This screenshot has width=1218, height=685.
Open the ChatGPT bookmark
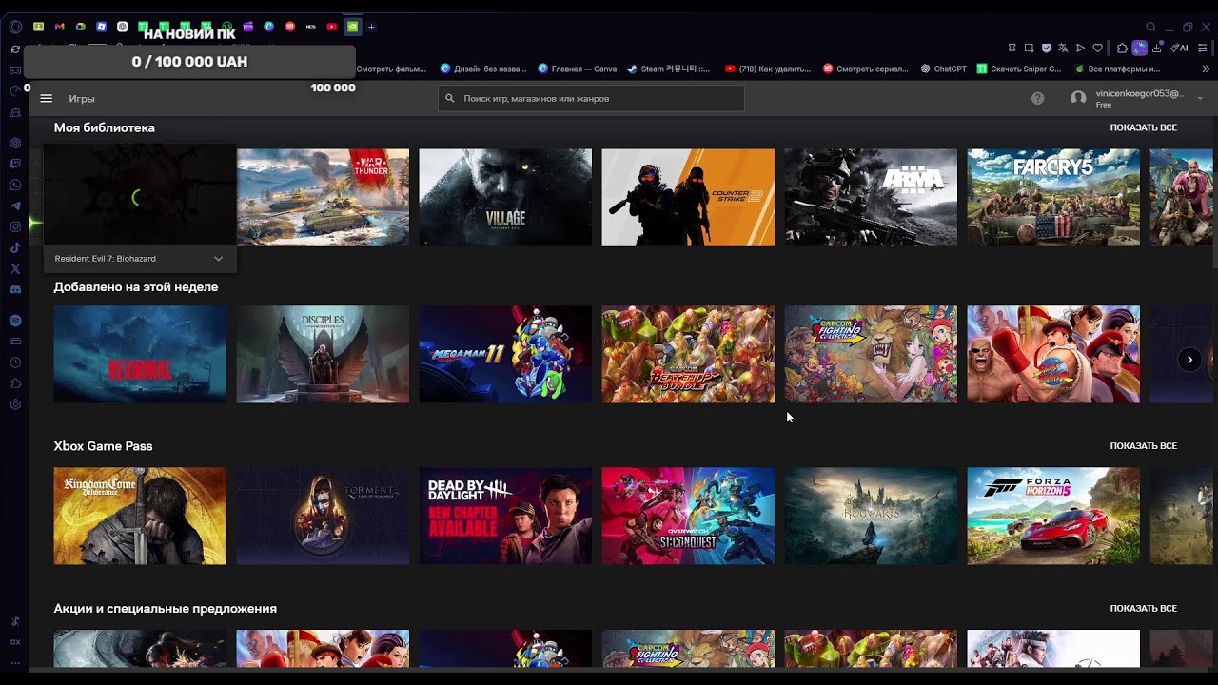tap(943, 68)
